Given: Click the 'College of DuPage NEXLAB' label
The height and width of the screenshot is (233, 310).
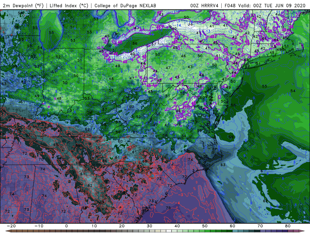Looking at the screenshot, I should pyautogui.click(x=125, y=5).
